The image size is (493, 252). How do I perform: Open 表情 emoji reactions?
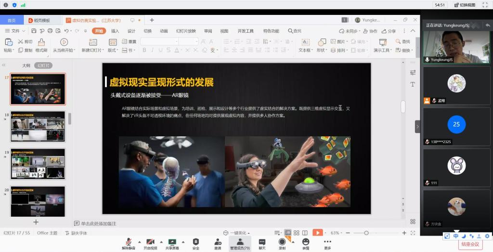click(x=306, y=244)
